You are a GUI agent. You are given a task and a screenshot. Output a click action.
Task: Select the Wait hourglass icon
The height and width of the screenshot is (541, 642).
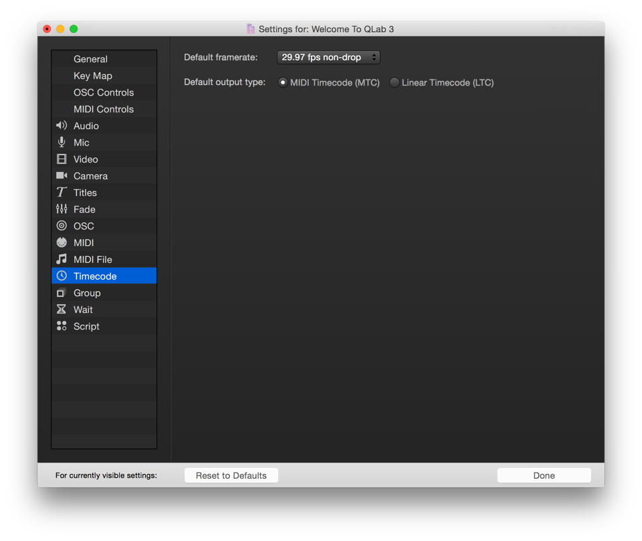pyautogui.click(x=62, y=310)
